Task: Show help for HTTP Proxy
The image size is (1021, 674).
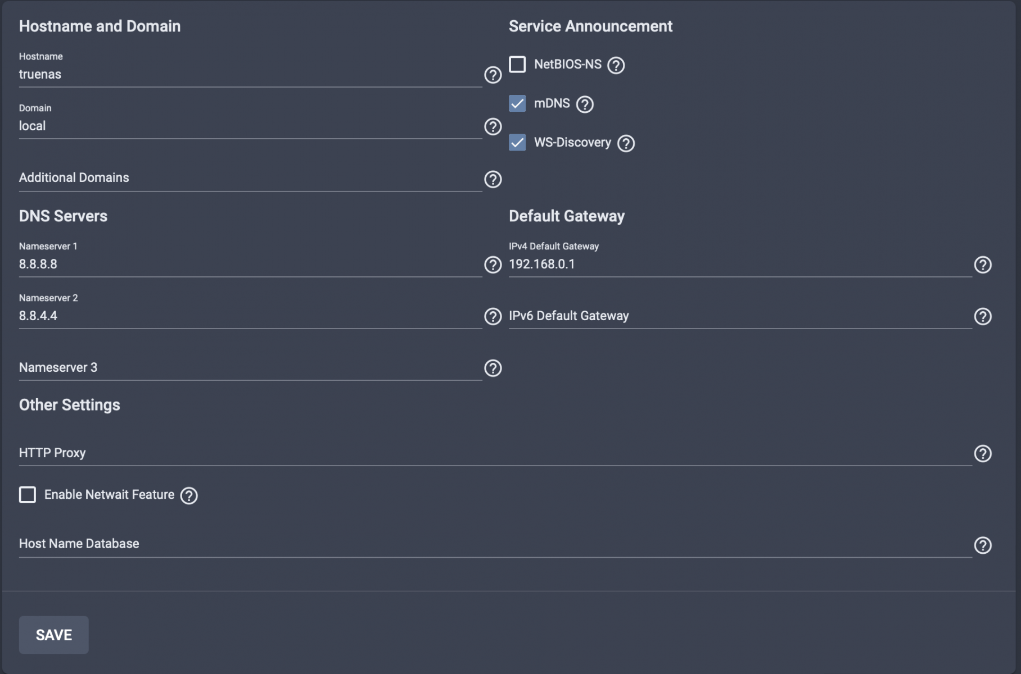Action: coord(982,453)
